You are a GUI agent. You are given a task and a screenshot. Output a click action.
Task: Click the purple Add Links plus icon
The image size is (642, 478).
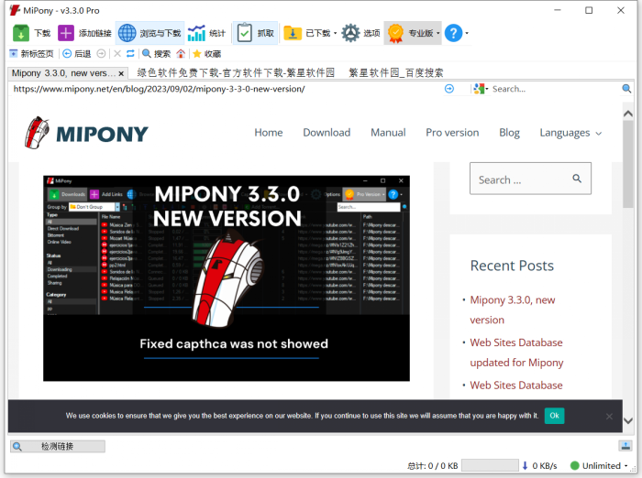[65, 33]
